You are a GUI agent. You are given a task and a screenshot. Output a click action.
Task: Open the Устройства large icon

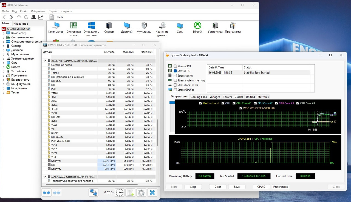[215, 27]
